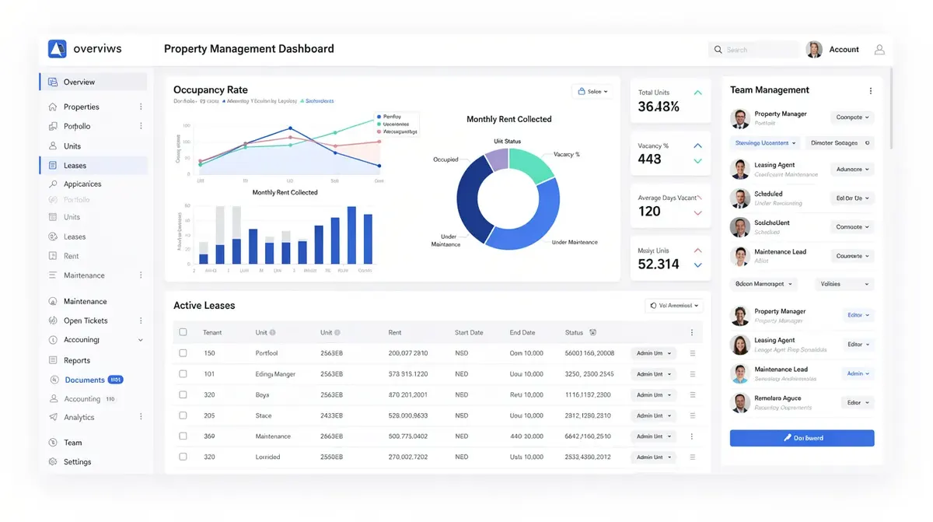Open Settings in sidebar
Screen dimensions: 933x522
point(77,461)
